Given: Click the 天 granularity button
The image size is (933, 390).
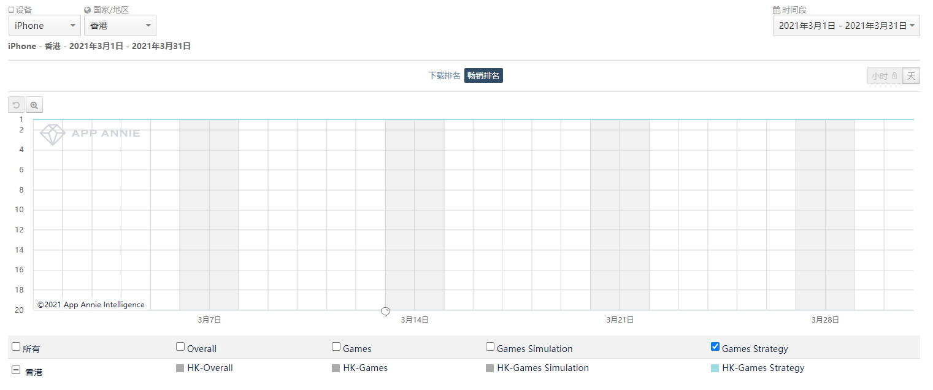Looking at the screenshot, I should click(x=912, y=76).
